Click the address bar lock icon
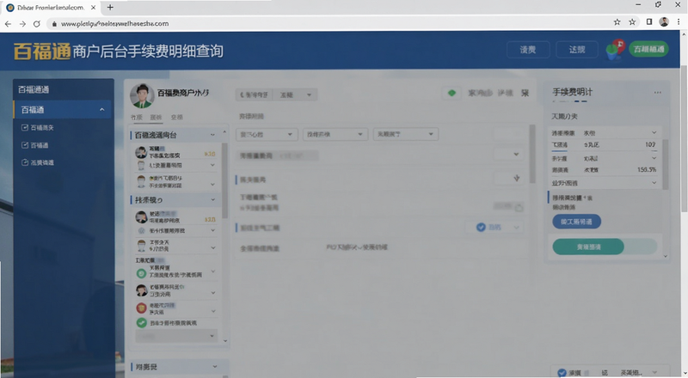688x378 pixels. (x=54, y=24)
